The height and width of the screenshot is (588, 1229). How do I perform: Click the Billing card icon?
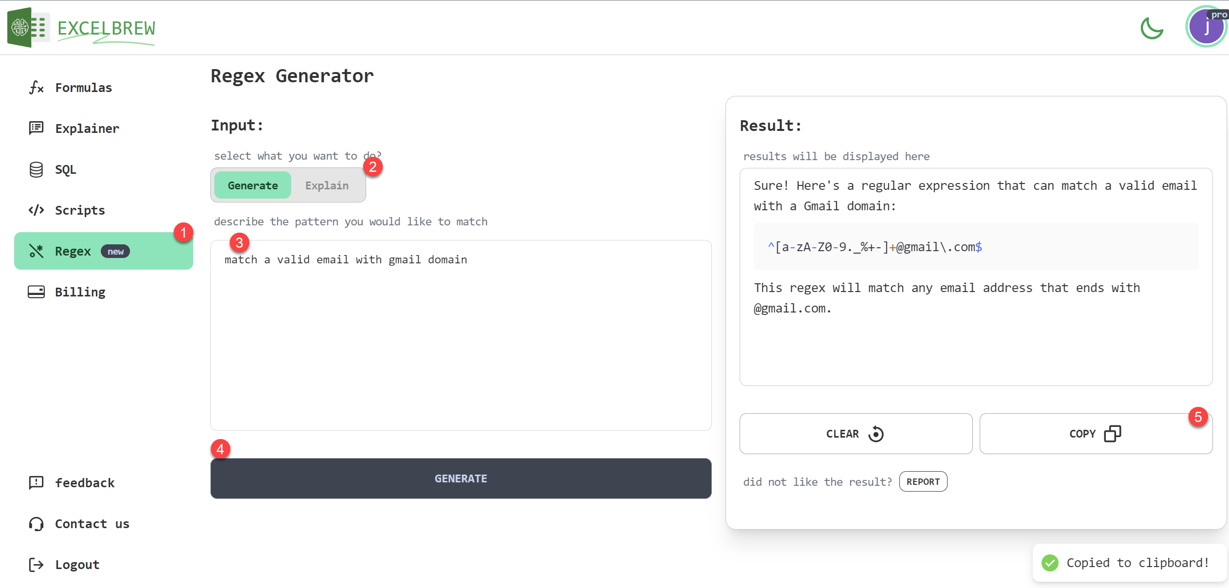pyautogui.click(x=36, y=292)
